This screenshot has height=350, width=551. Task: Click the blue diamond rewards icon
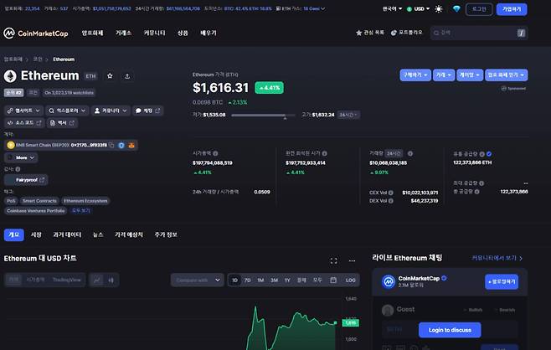pos(456,9)
